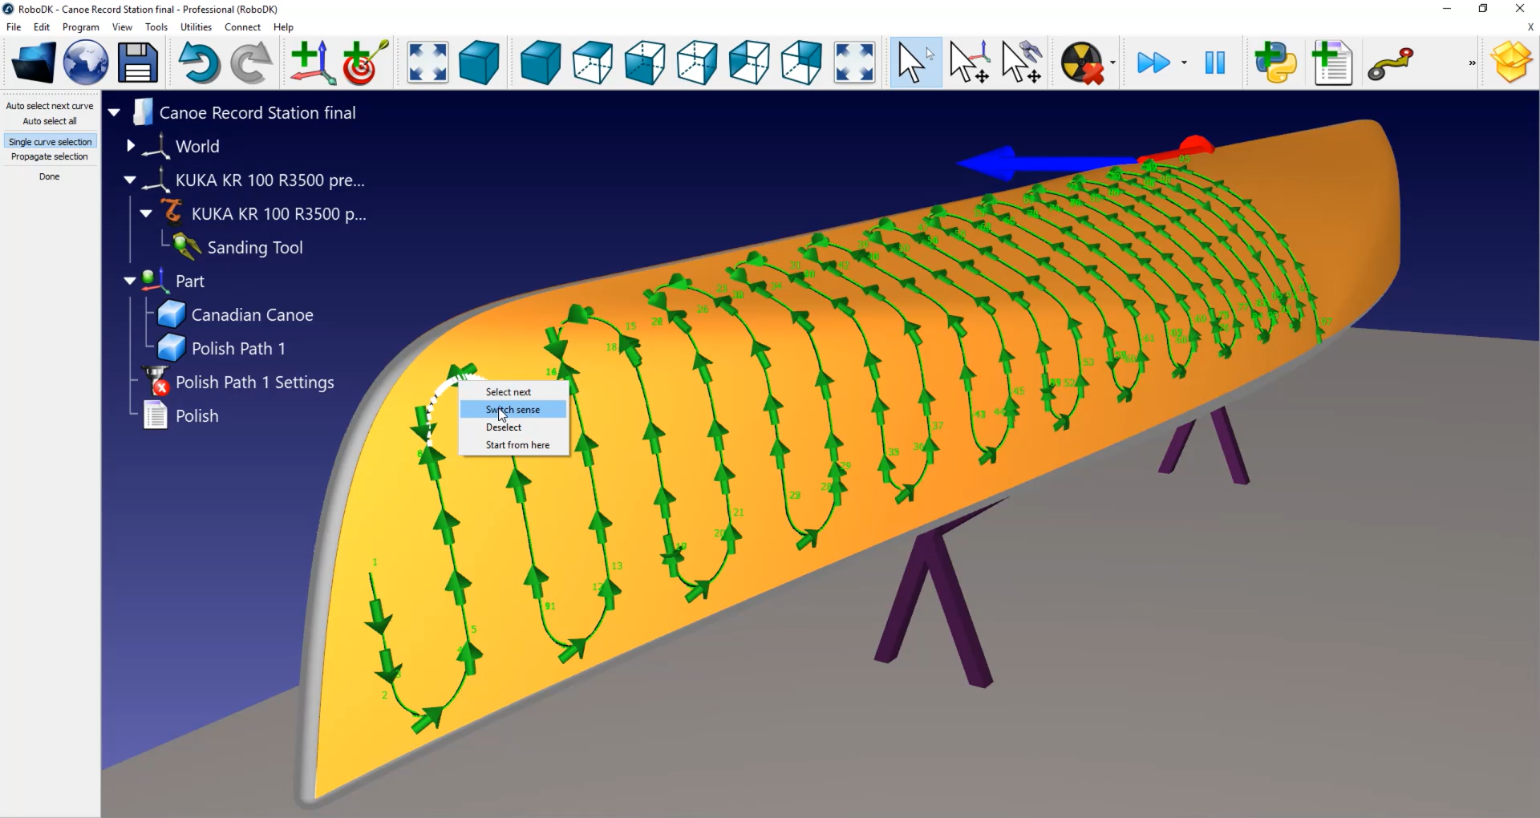Check collisions with the radiation icon
The width and height of the screenshot is (1540, 818).
1082,63
